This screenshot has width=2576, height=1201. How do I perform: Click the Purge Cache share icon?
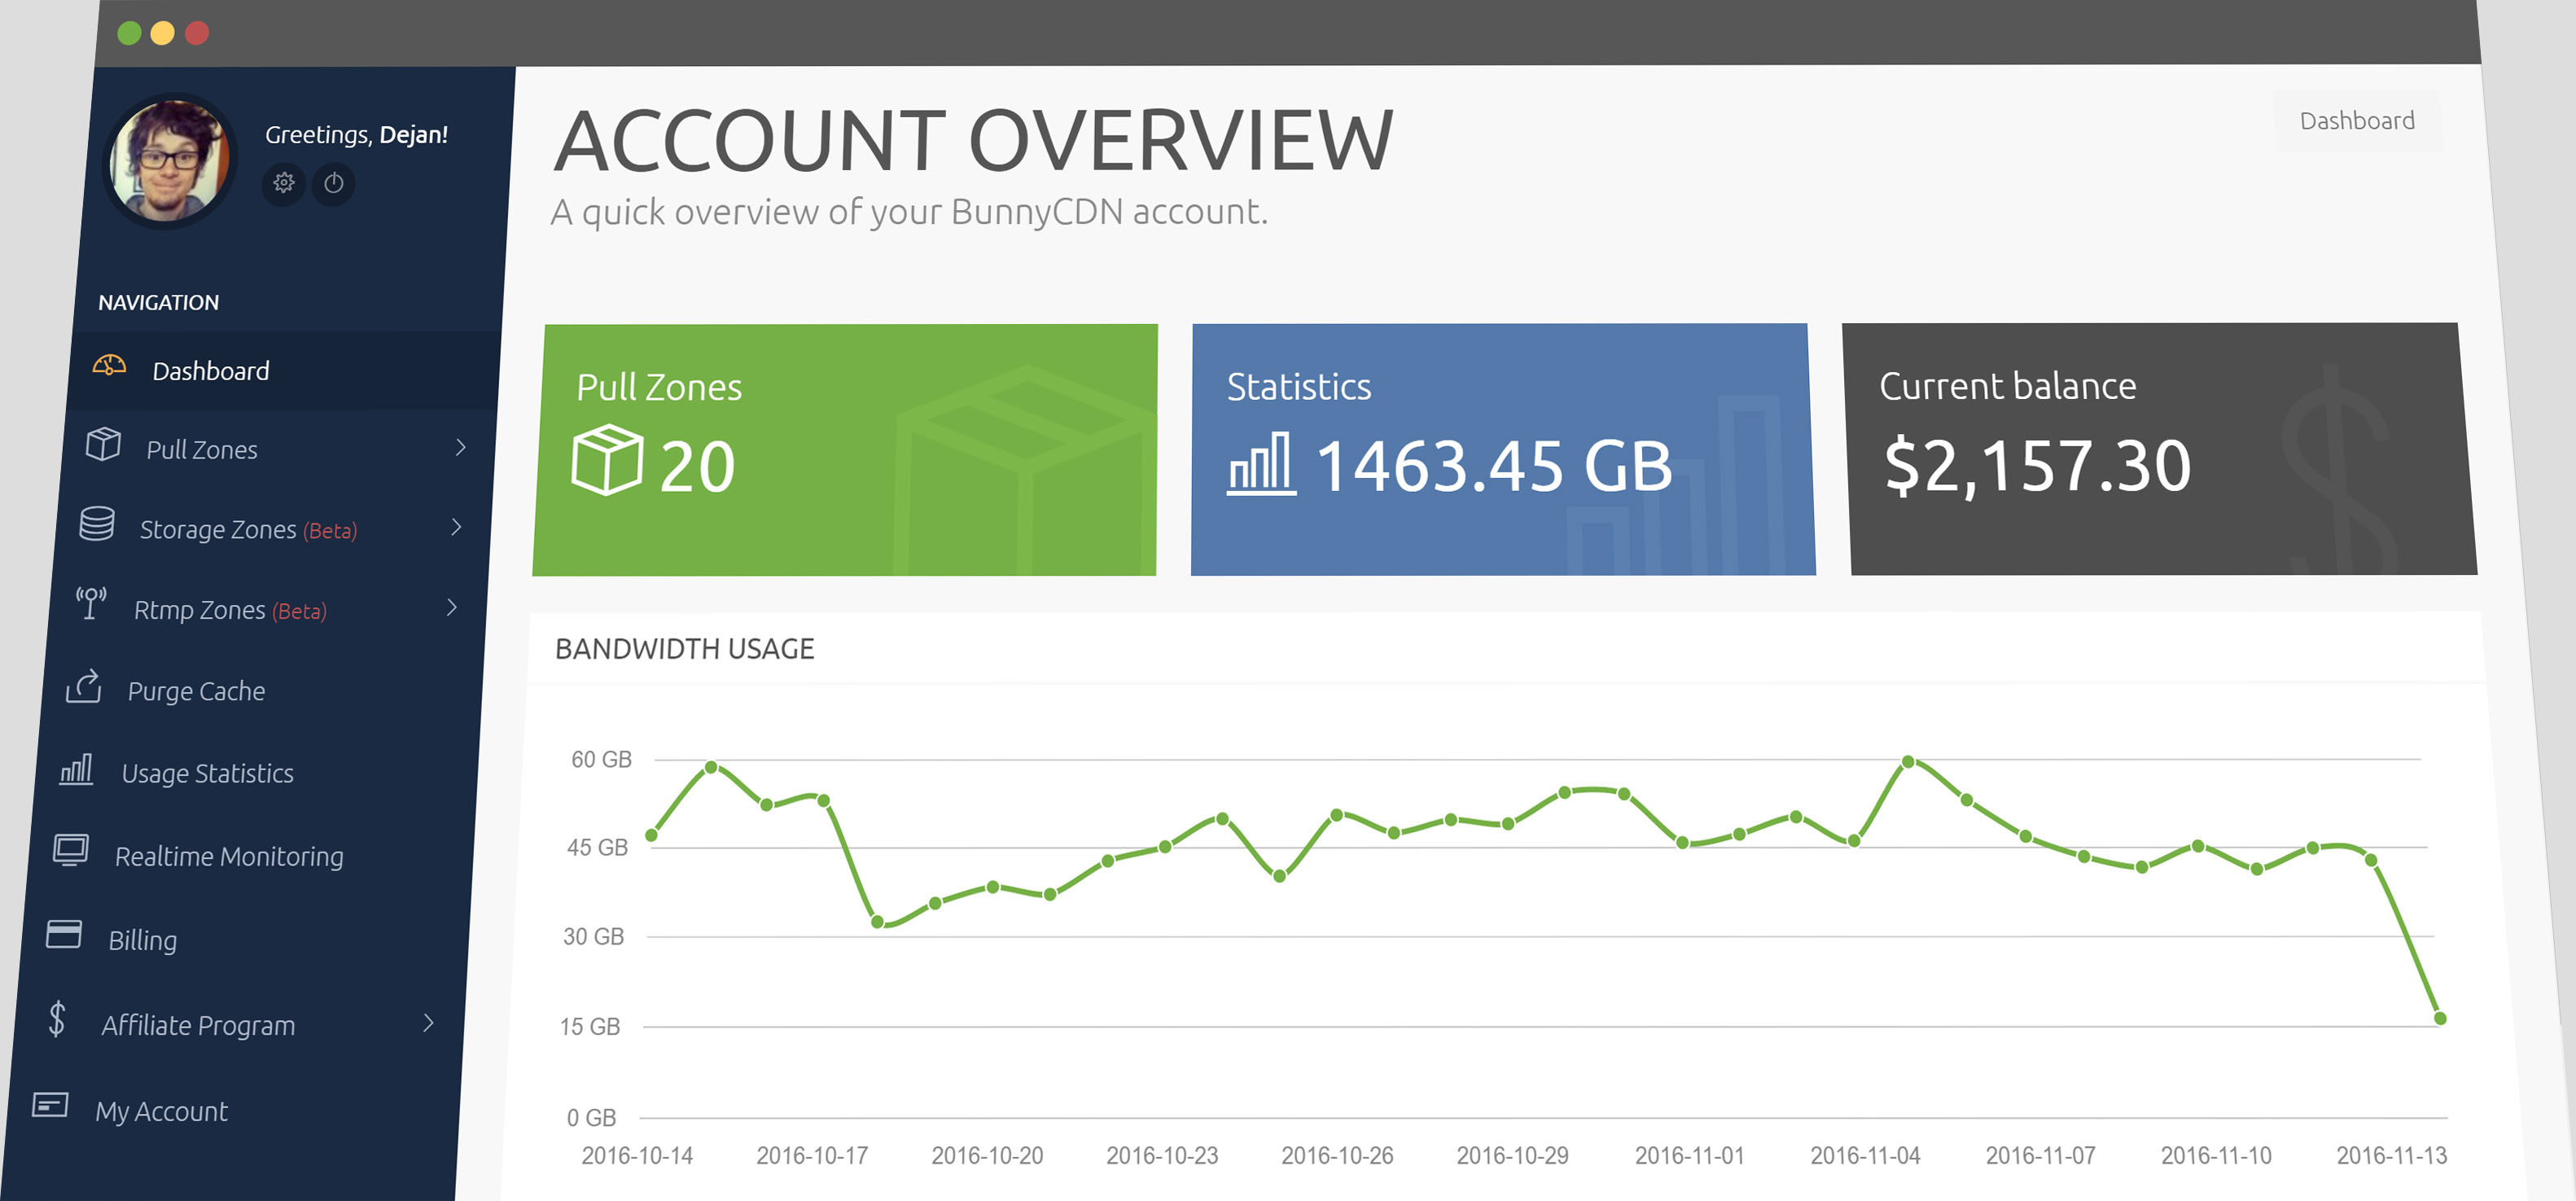pyautogui.click(x=84, y=686)
